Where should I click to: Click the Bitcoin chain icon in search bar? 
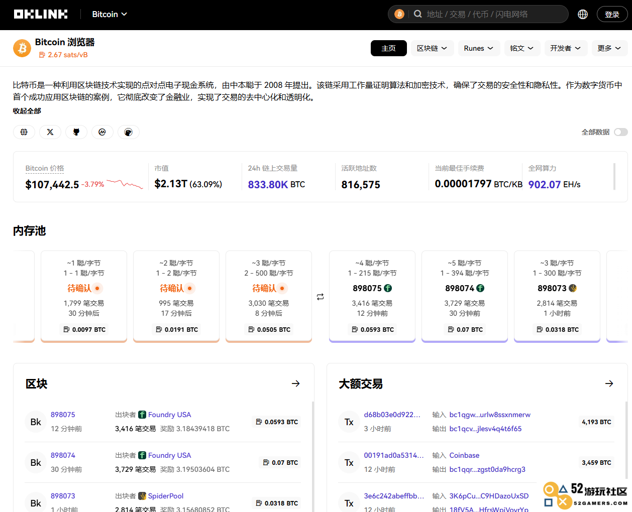399,14
